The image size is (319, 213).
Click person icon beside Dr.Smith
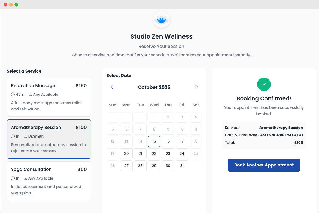pyautogui.click(x=26, y=137)
